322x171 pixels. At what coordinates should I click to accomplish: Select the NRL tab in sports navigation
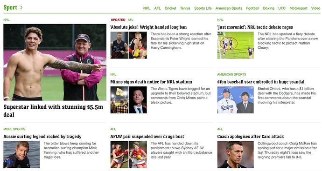click(147, 8)
